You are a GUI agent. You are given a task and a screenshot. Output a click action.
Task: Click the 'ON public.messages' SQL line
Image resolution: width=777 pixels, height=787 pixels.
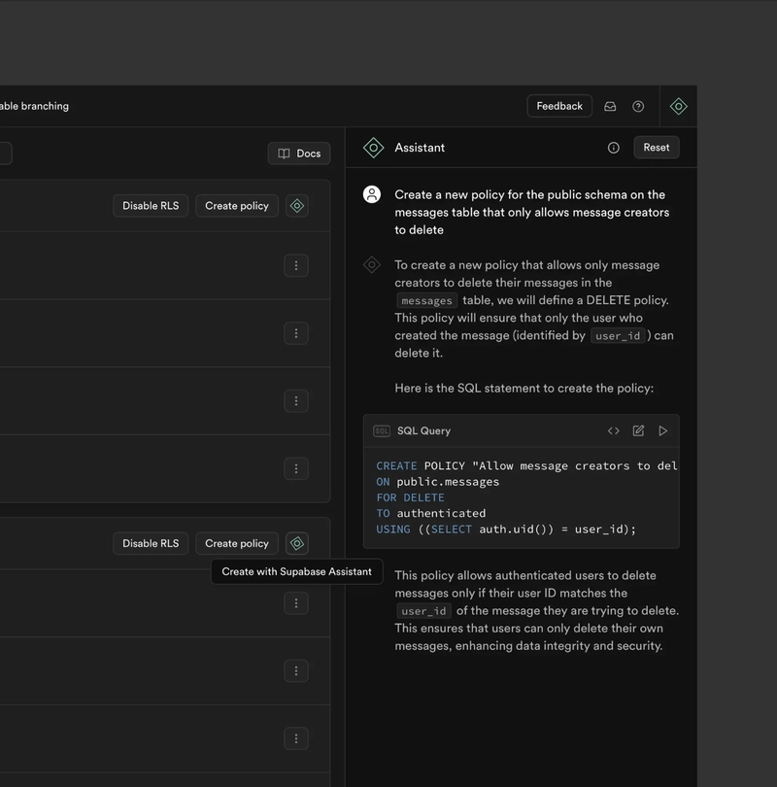coord(438,482)
